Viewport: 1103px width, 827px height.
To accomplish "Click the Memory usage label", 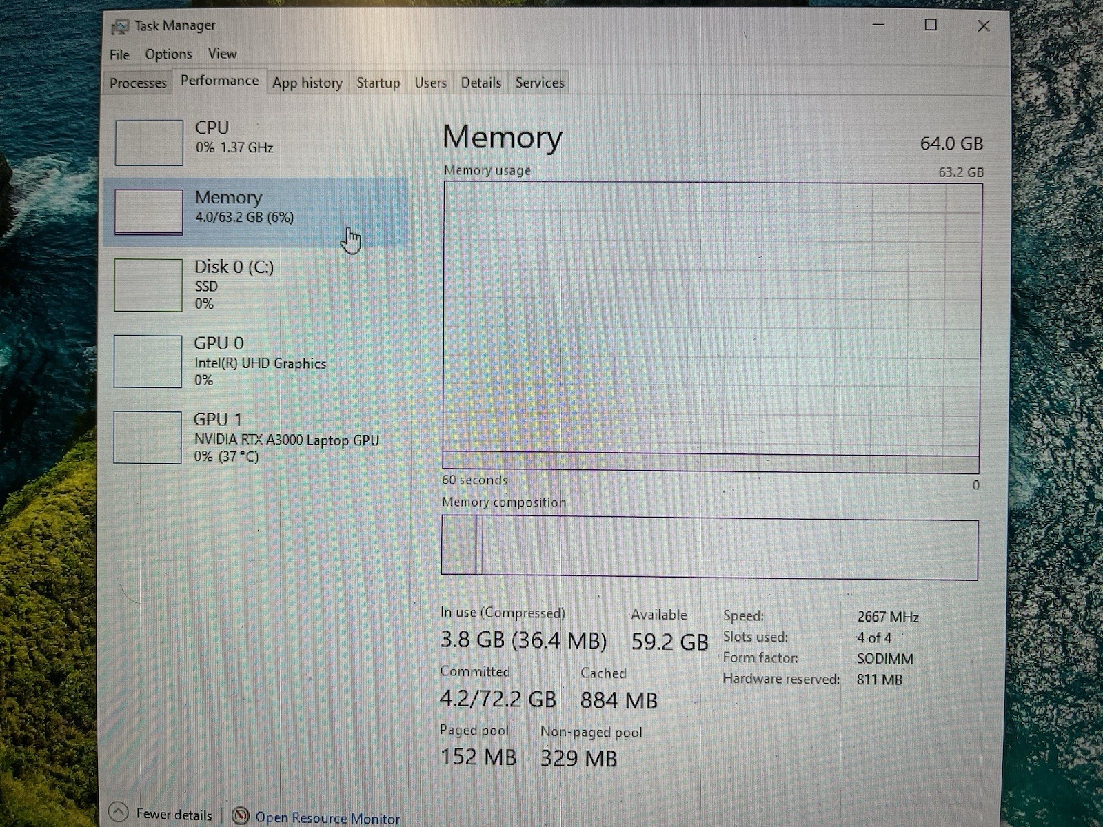I will tap(487, 170).
